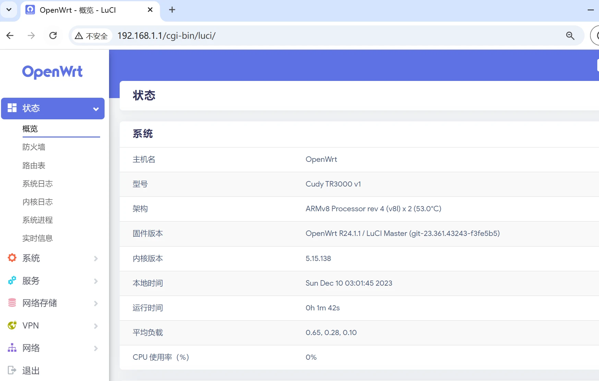Screen dimensions: 599x381
Task: Expand the 服务 menu chevron
Action: click(96, 281)
